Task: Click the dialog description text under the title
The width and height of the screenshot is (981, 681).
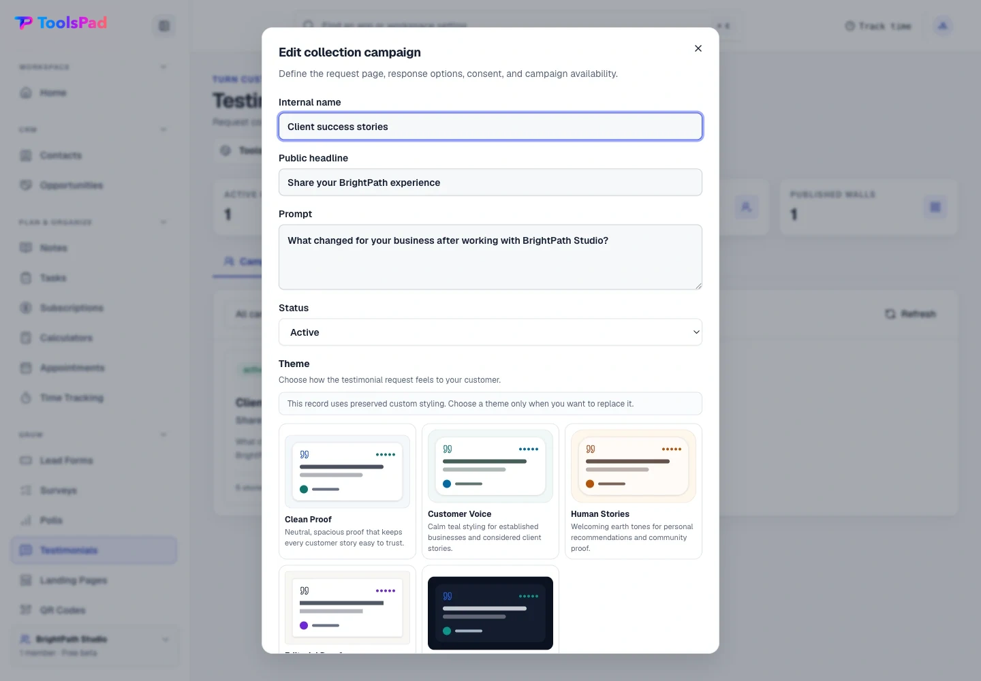Action: point(448,74)
